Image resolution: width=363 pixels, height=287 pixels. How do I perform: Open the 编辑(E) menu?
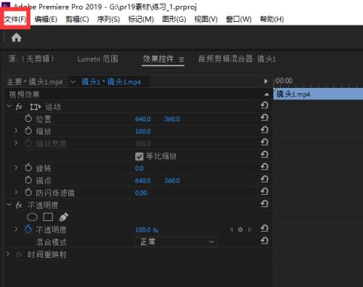46,19
